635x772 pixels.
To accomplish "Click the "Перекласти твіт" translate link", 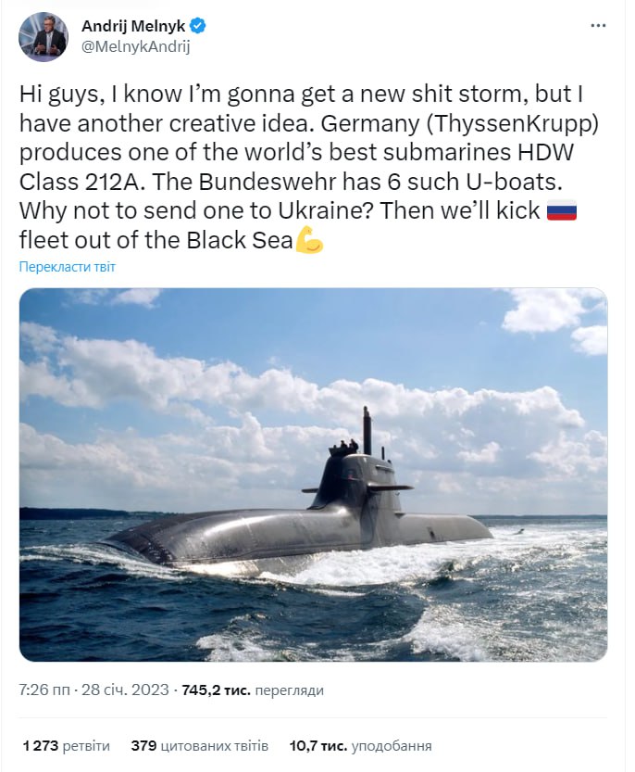I will tap(68, 268).
